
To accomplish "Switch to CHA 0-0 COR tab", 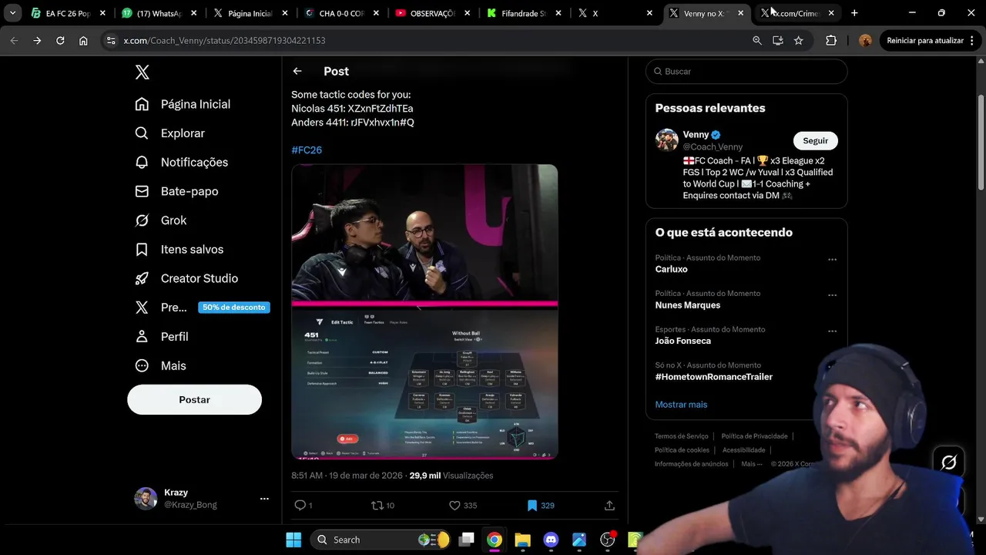I will 342,13.
